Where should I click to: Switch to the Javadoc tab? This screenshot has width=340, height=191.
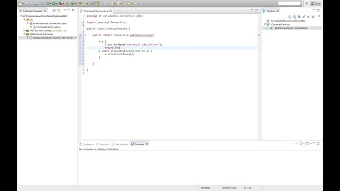point(103,144)
